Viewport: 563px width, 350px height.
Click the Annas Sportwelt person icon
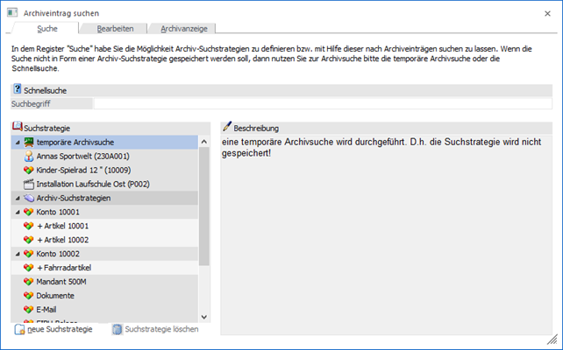point(28,156)
